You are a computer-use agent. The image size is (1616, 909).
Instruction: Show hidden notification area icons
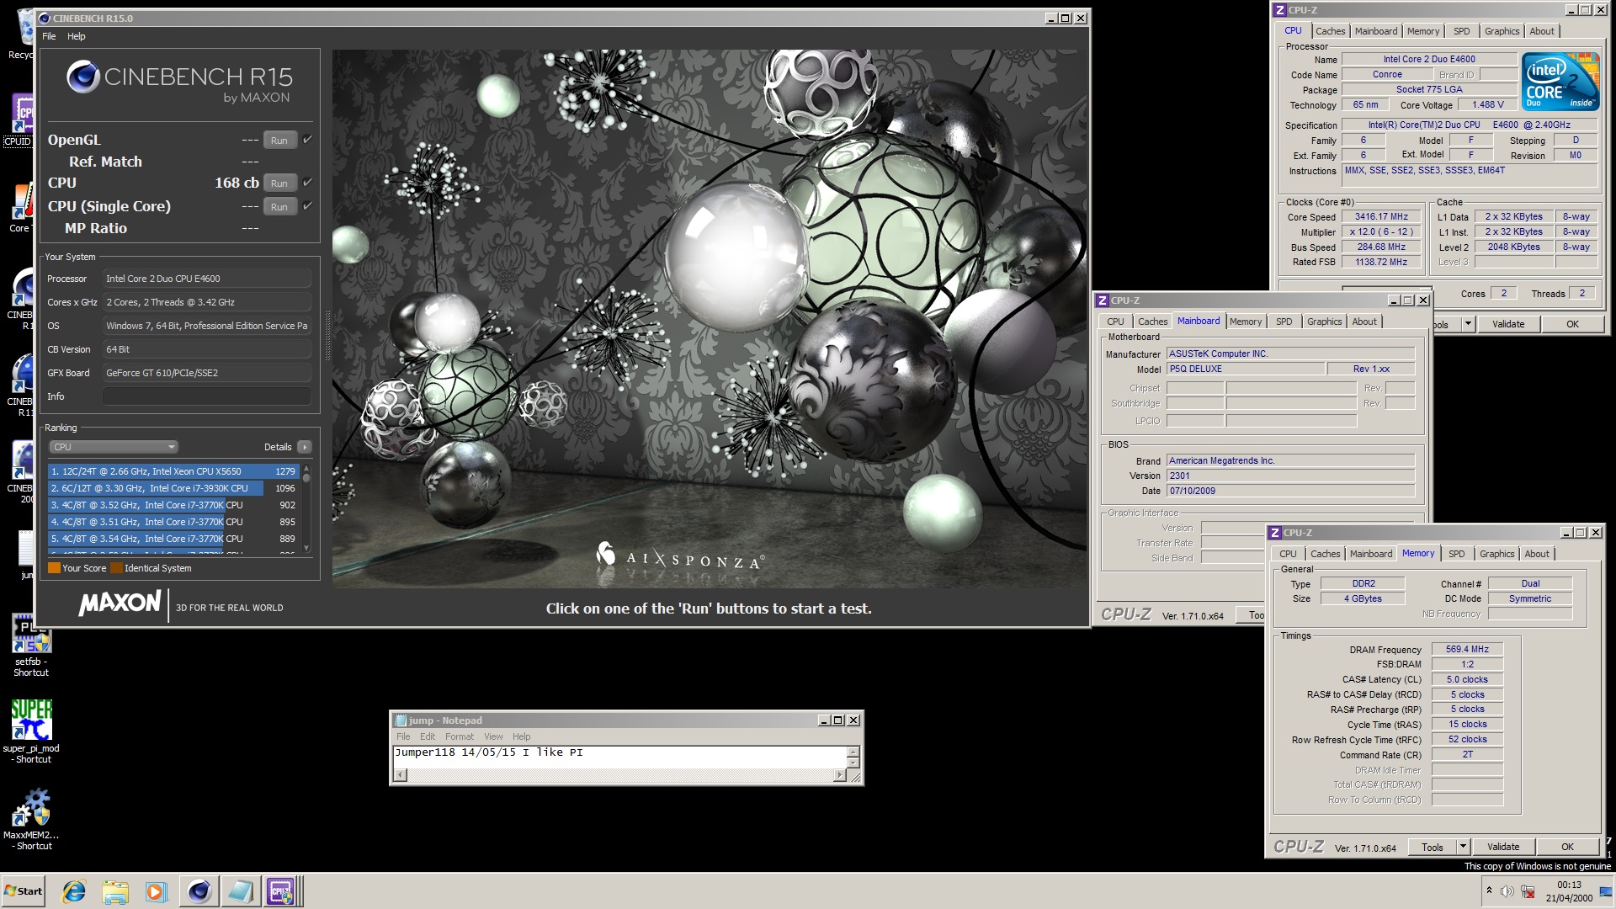(x=1489, y=890)
